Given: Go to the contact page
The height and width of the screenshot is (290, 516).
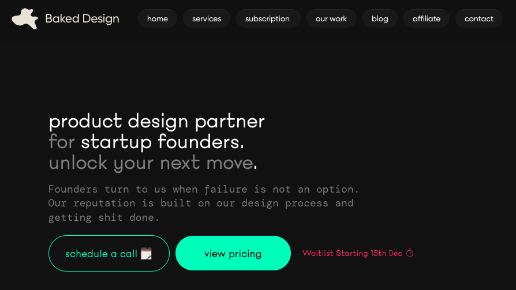Looking at the screenshot, I should (479, 18).
